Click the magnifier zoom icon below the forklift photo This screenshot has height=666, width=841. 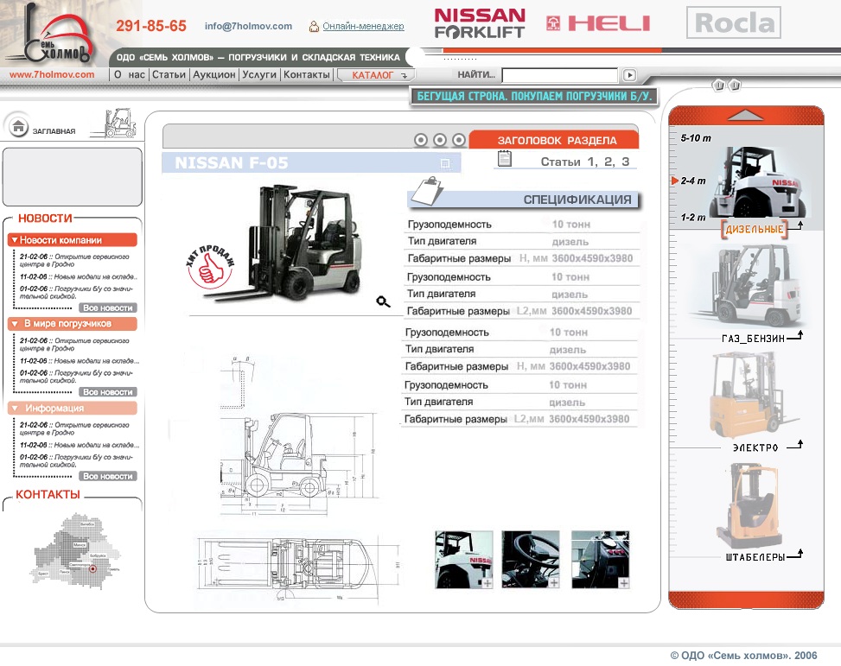383,301
